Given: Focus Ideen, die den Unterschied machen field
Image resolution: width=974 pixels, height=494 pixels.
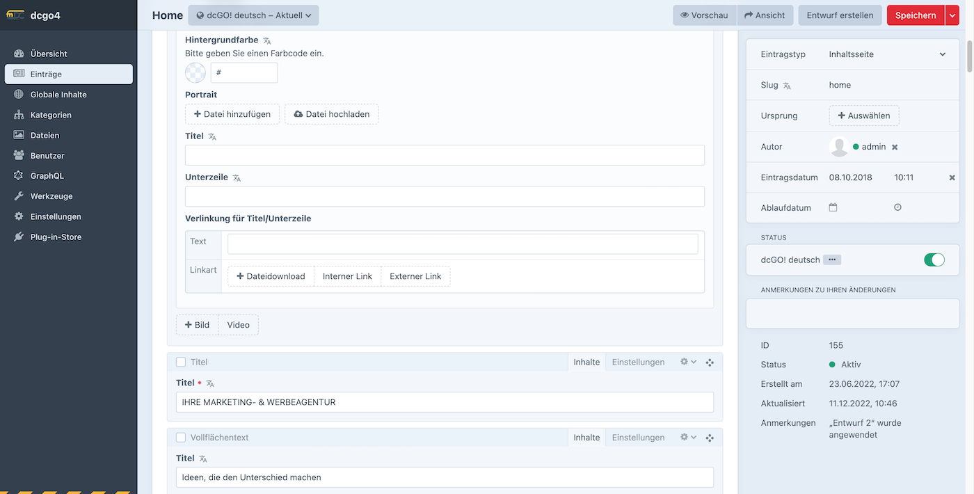Looking at the screenshot, I should [x=445, y=477].
